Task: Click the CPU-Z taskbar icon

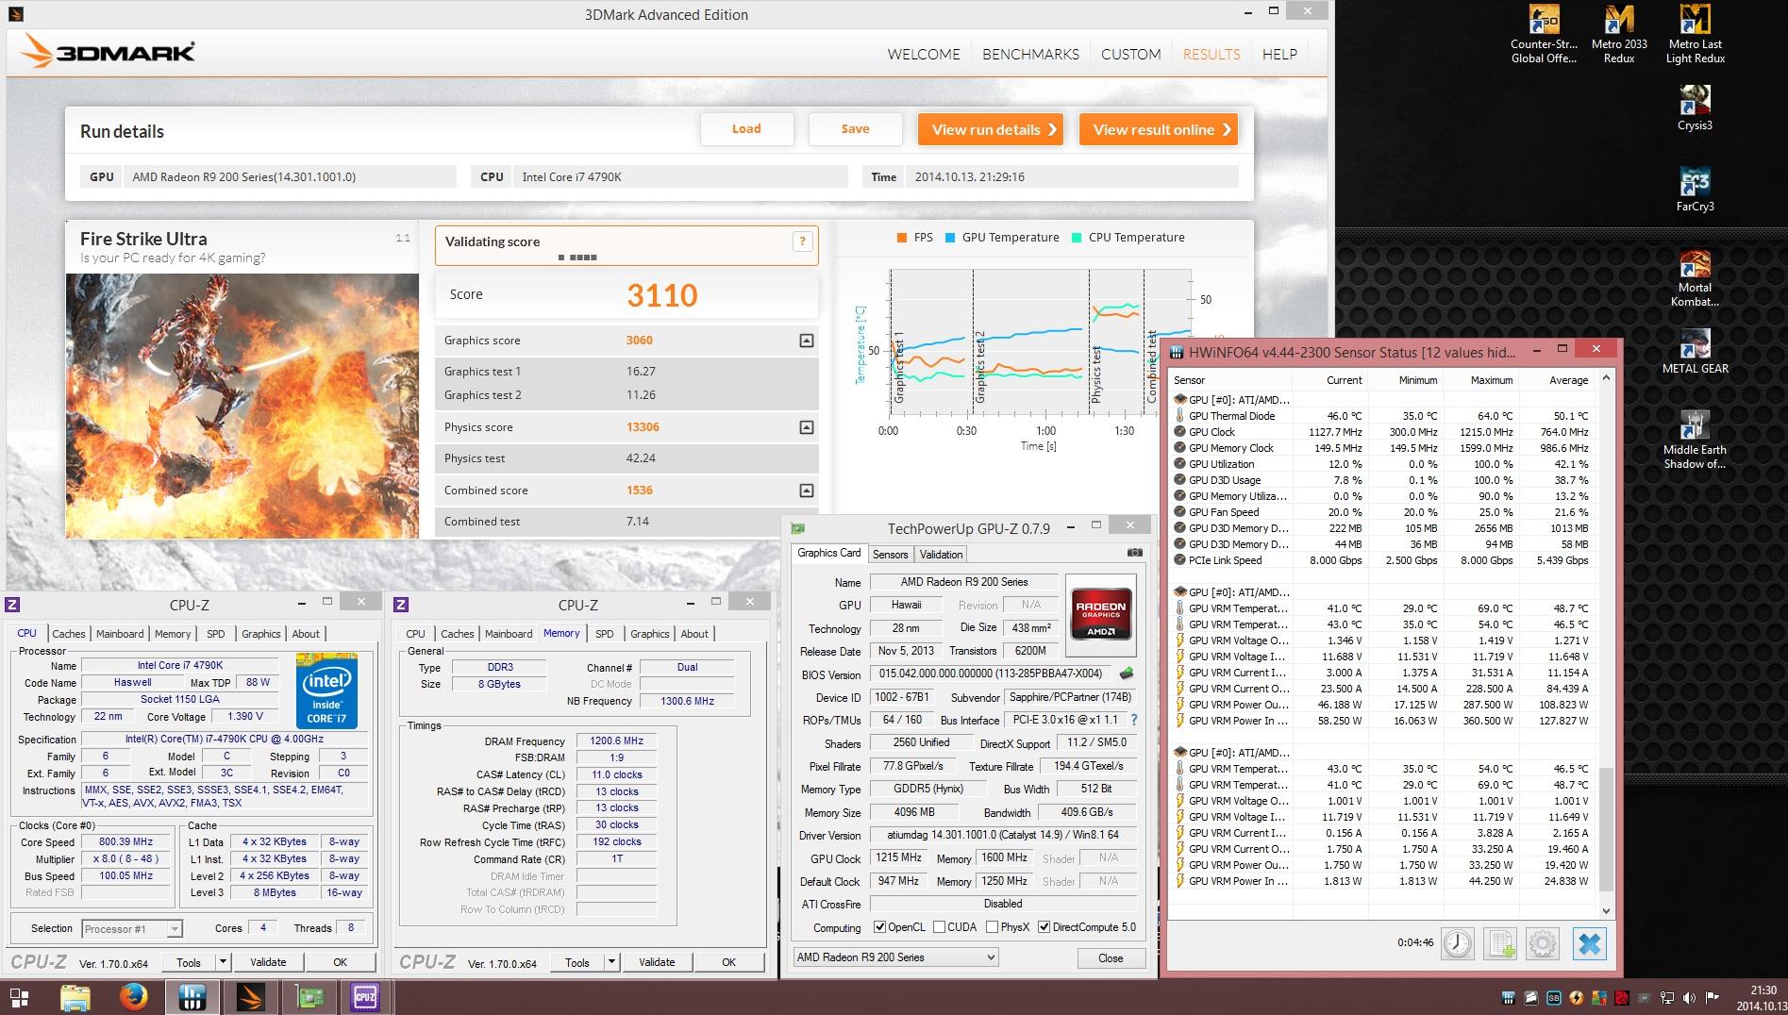Action: [365, 997]
